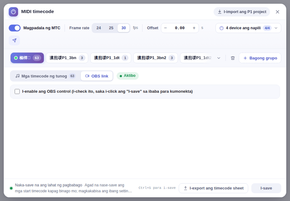This screenshot has width=290, height=201.
Task: Decrease offset with the minus icon
Action: (x=166, y=28)
